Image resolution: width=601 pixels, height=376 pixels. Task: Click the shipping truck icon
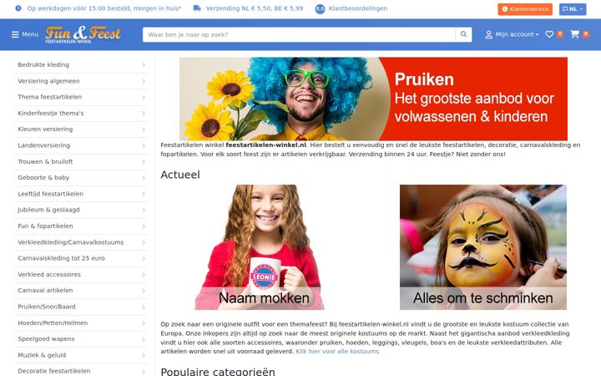click(197, 8)
